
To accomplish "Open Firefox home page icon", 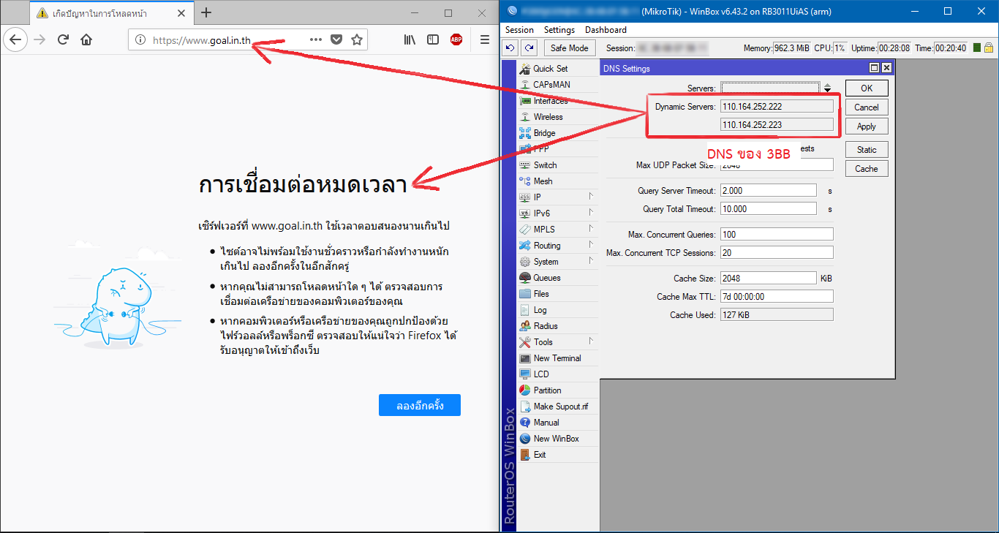I will [86, 39].
